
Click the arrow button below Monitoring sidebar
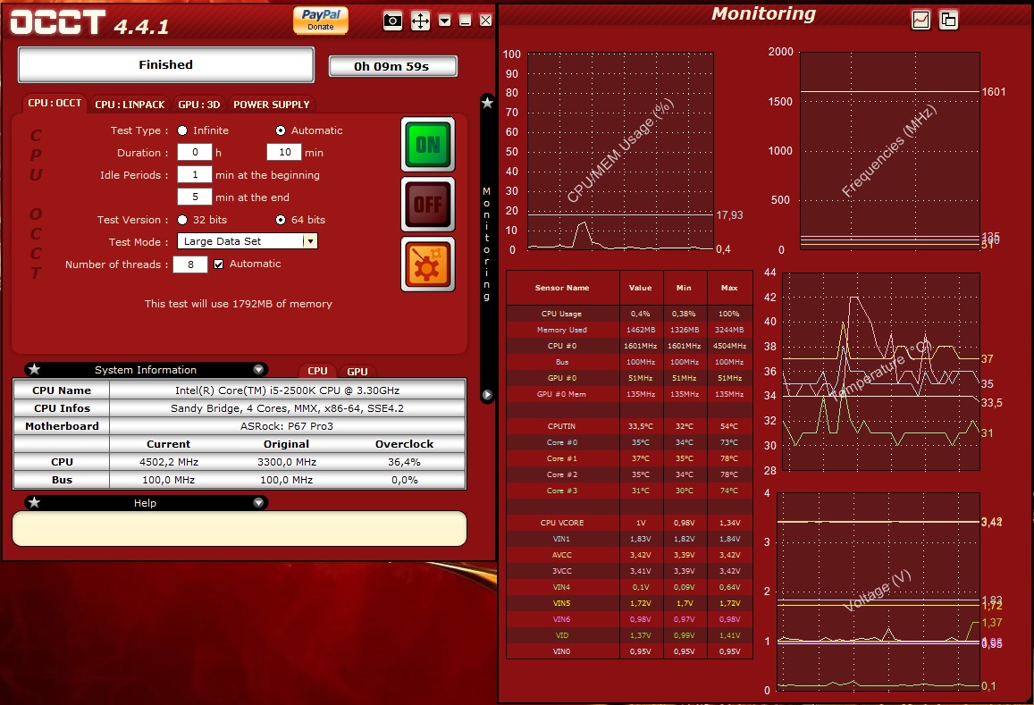(x=487, y=395)
